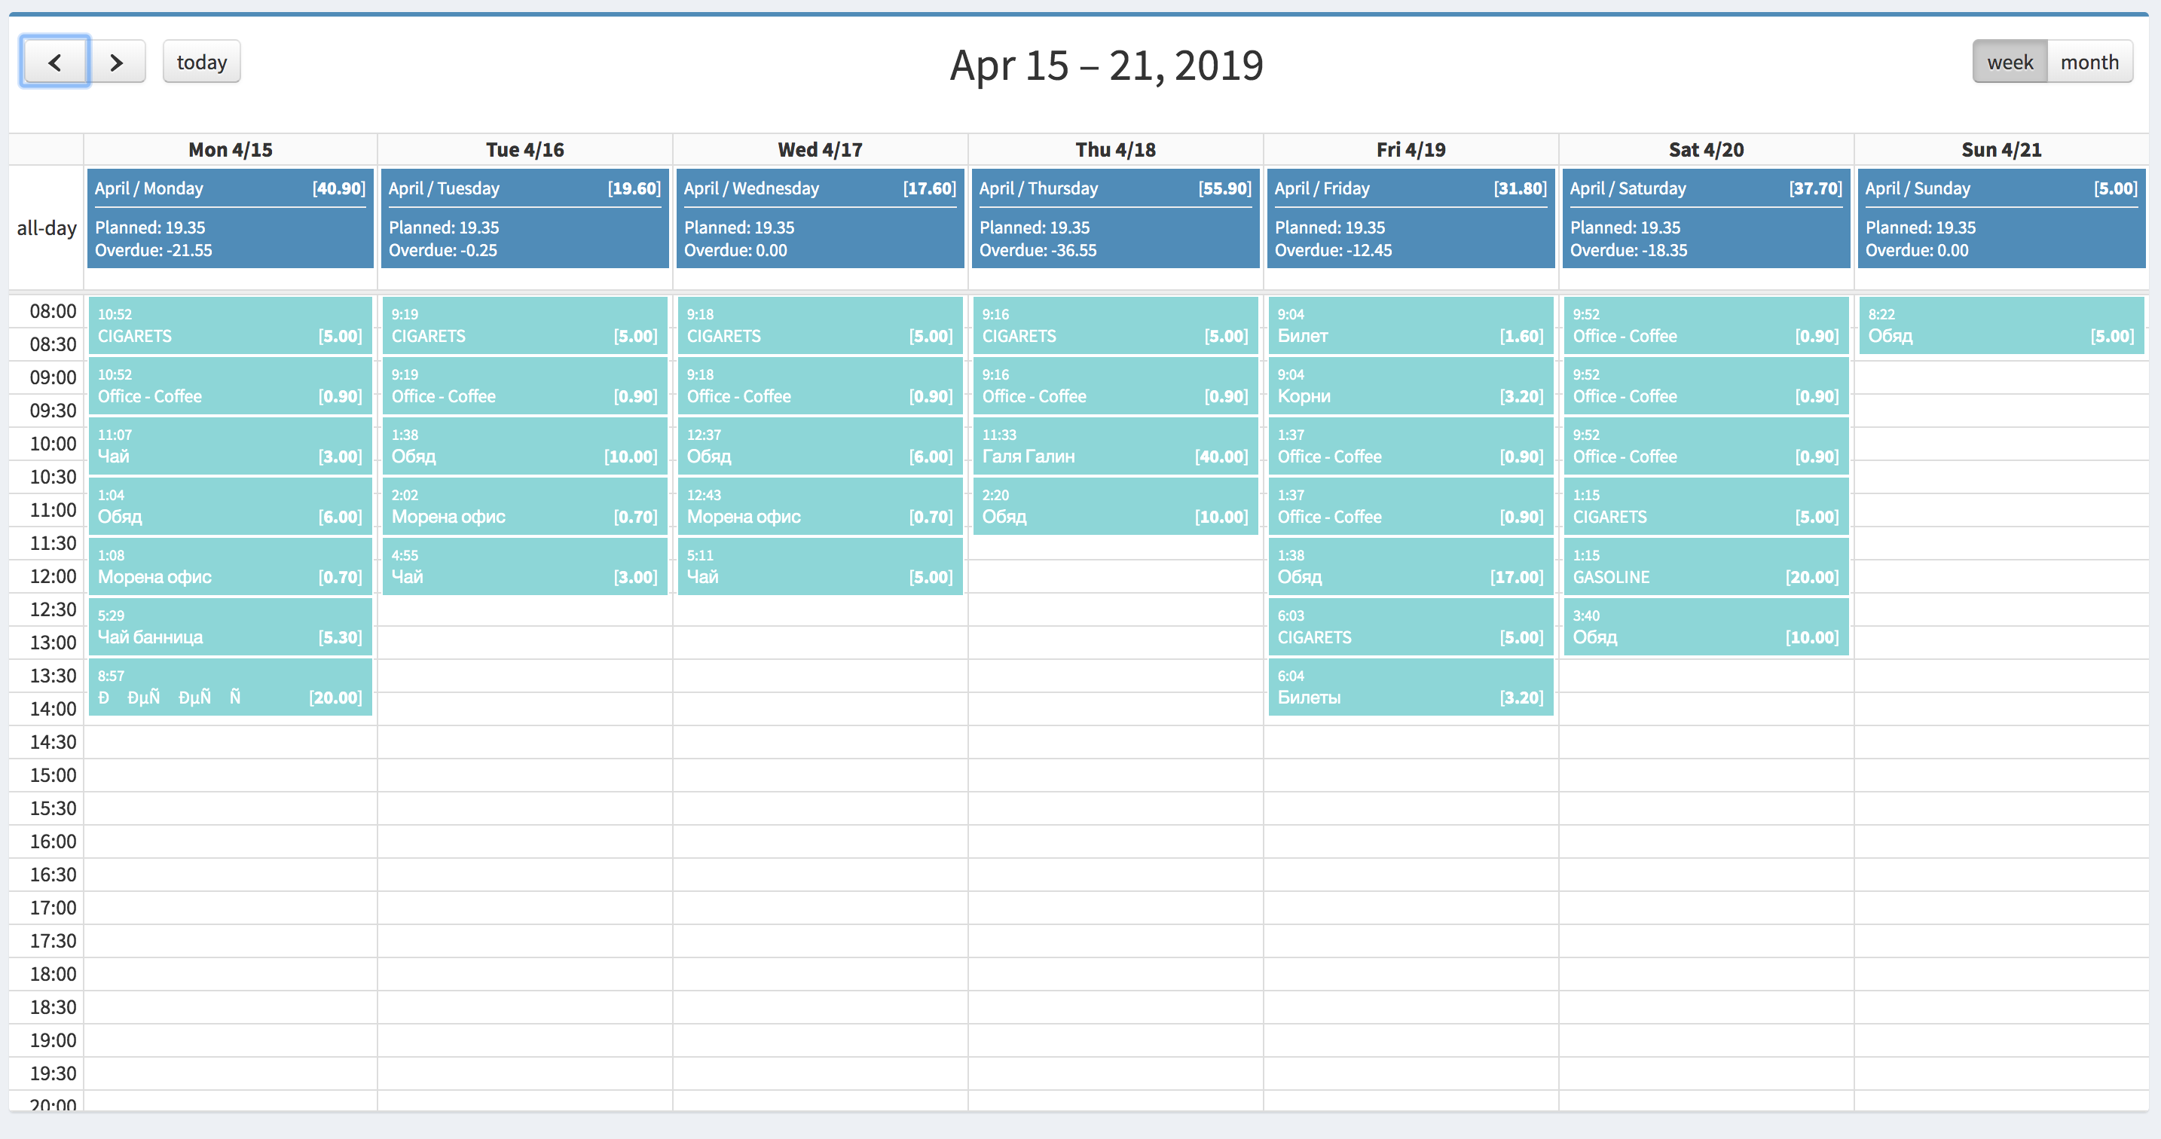Open Friday Билеты 3.20 event
This screenshot has width=2161, height=1139.
coord(1411,688)
